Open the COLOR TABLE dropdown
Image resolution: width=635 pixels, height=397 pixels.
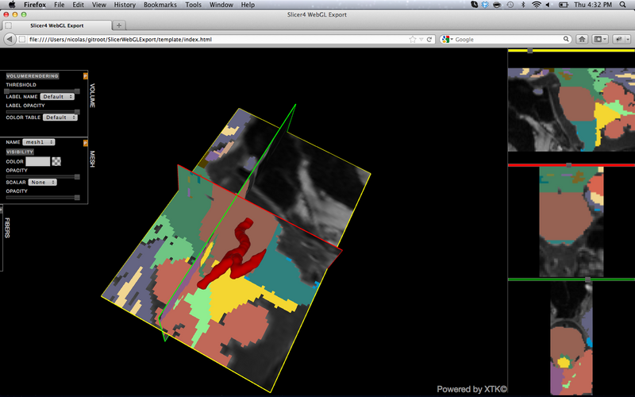[x=60, y=117]
